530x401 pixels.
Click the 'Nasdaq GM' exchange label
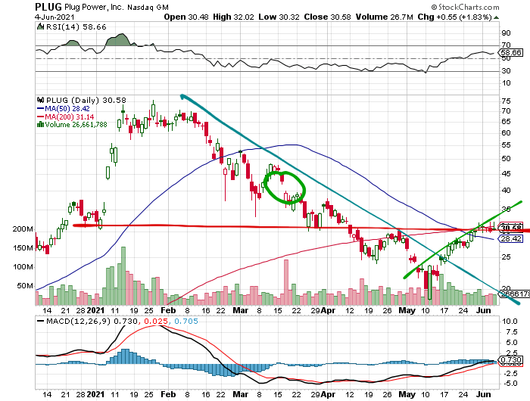pyautogui.click(x=148, y=7)
